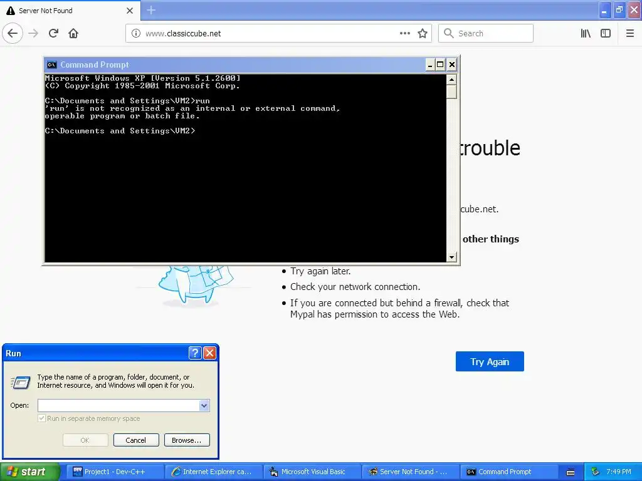Close the Run dialog
Screen dimensions: 642x481
coord(209,353)
